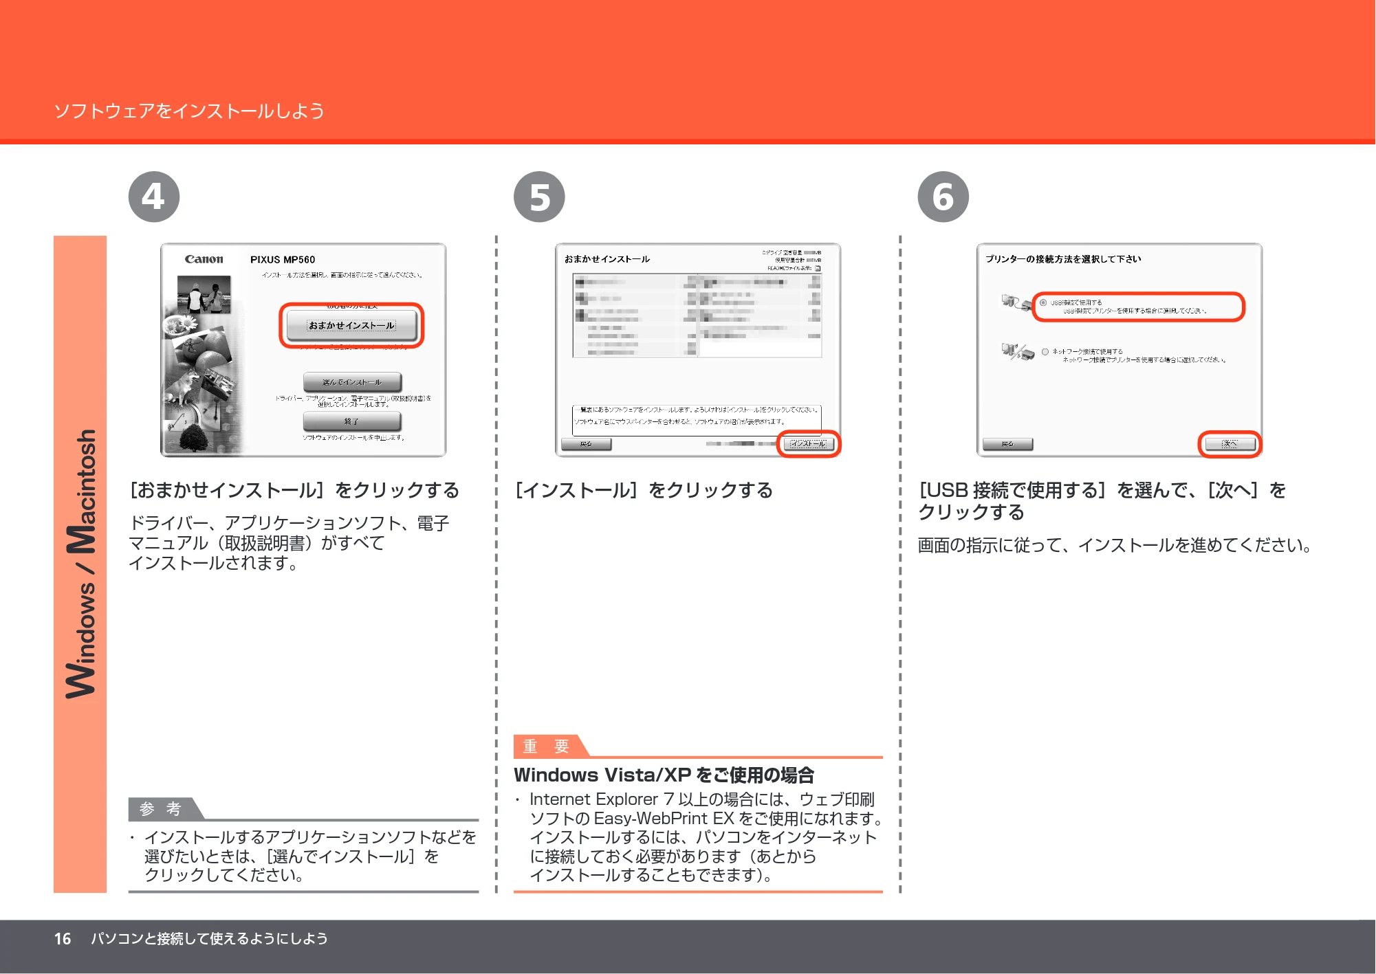
Task: Click the おまかせインストール button
Action: tap(351, 325)
